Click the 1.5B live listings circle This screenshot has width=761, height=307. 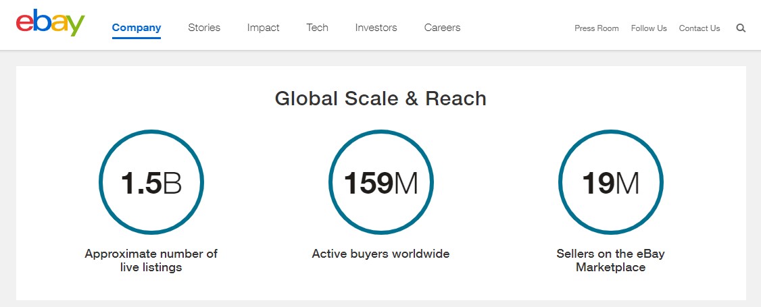(x=151, y=182)
